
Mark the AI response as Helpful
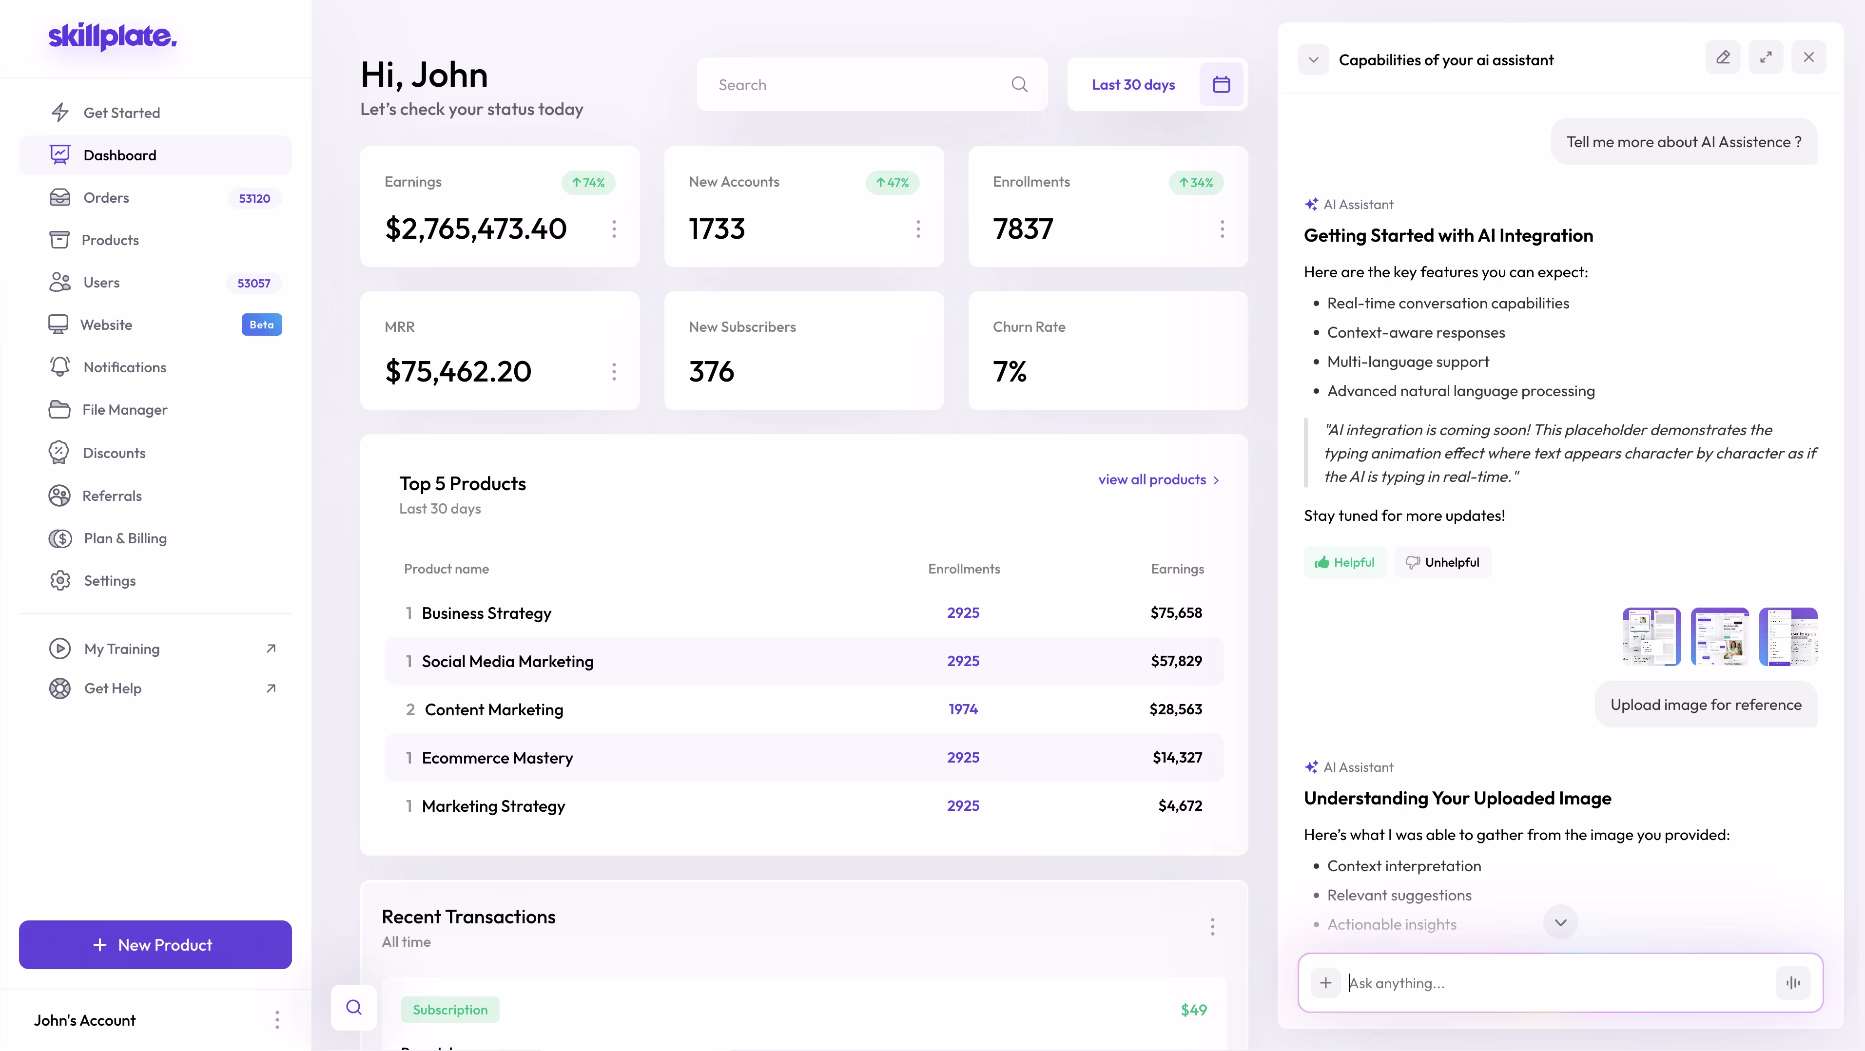[1344, 562]
